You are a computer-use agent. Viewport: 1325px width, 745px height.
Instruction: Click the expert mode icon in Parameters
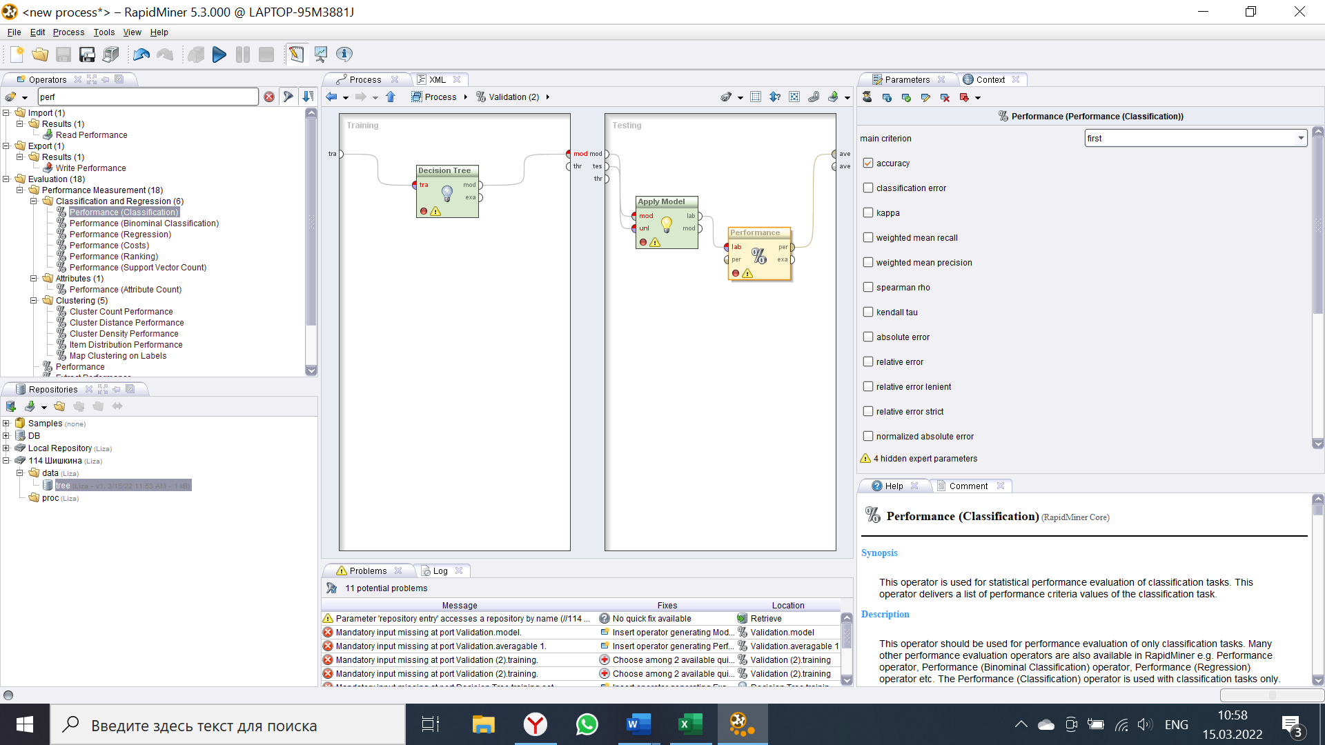tap(867, 97)
